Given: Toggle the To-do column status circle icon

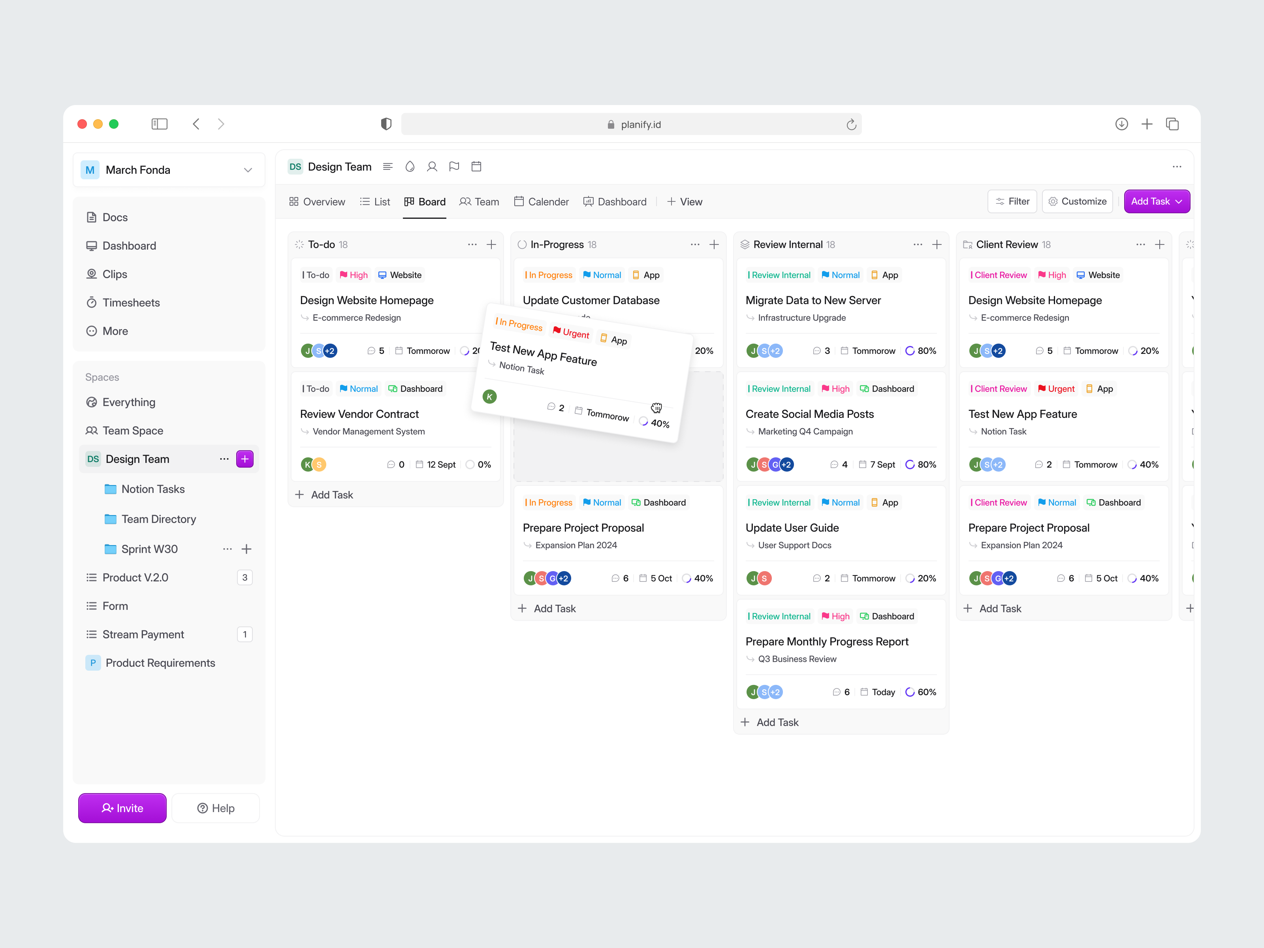Looking at the screenshot, I should pyautogui.click(x=299, y=245).
